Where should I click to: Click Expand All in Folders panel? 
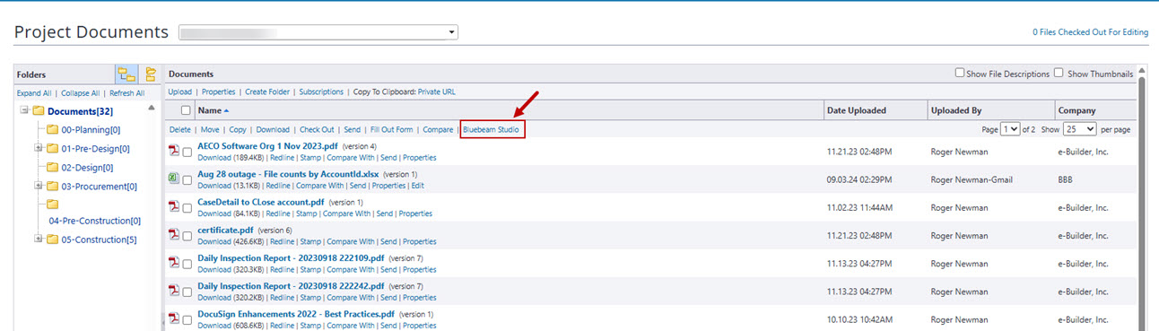[34, 93]
